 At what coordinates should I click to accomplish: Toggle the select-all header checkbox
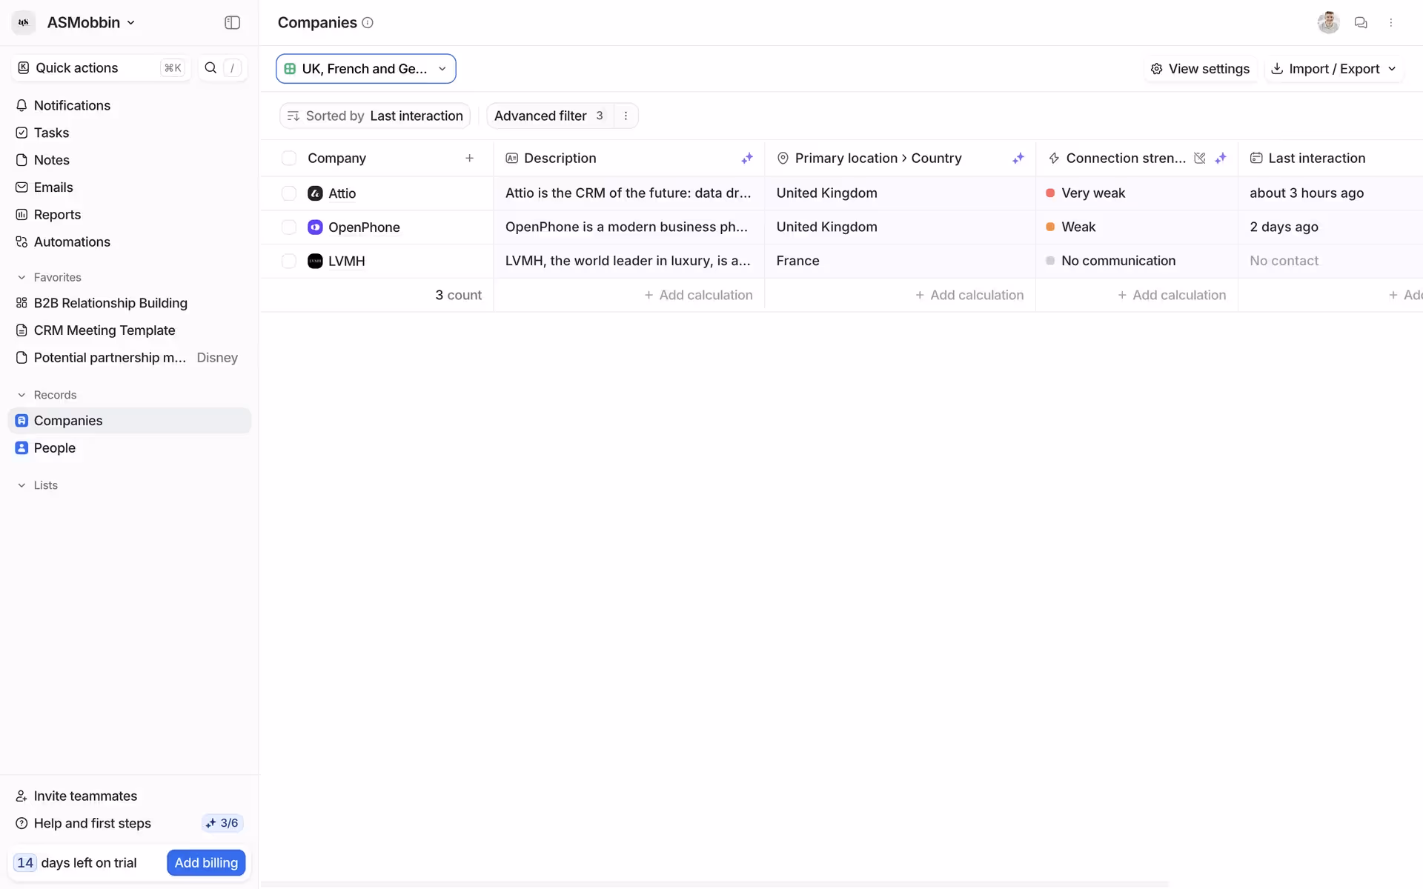(x=289, y=159)
